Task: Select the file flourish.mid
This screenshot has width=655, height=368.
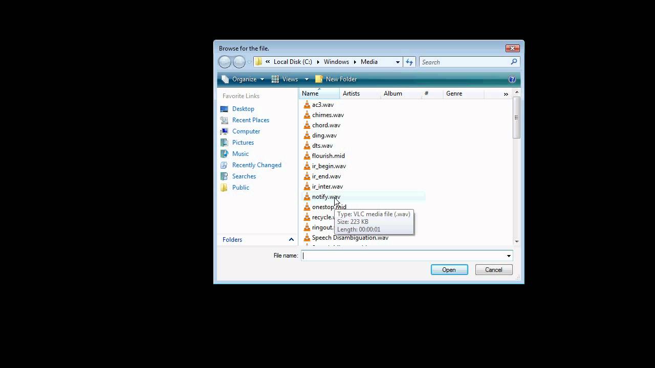Action: [x=329, y=156]
